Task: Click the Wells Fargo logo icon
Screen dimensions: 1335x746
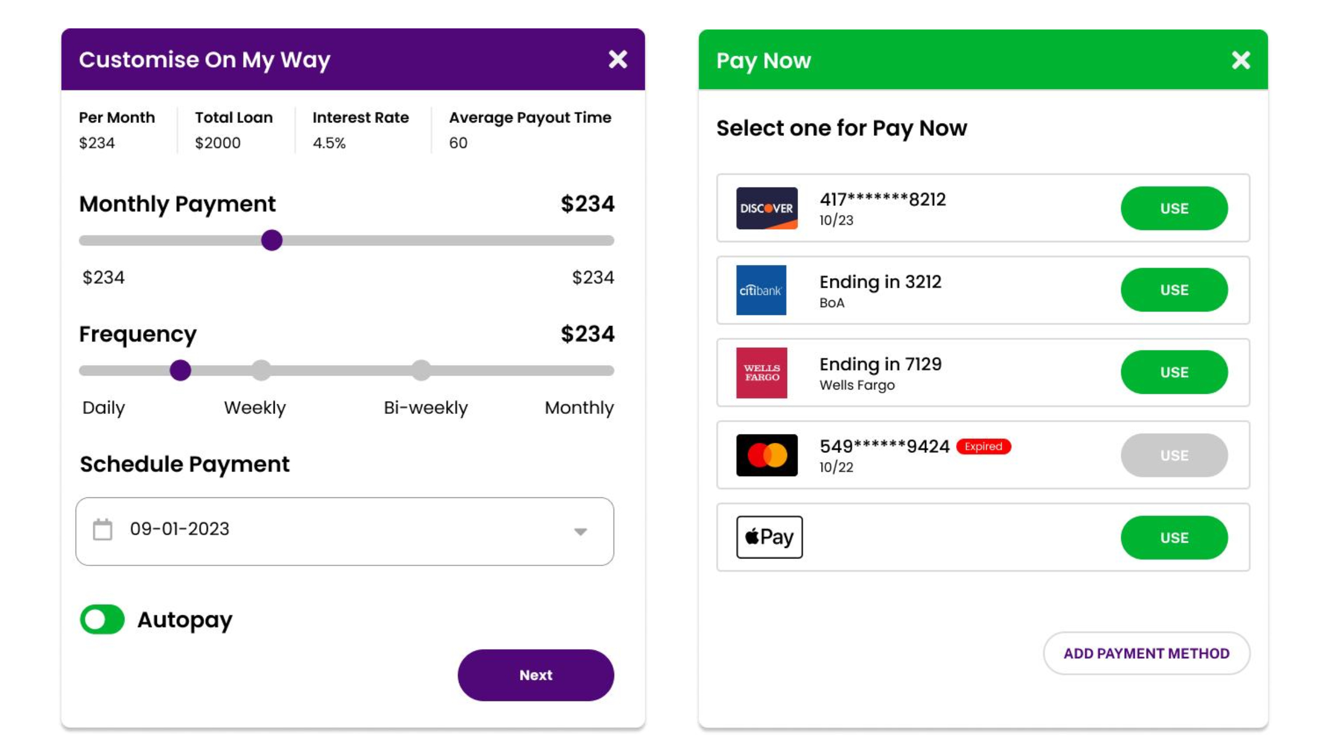Action: (762, 372)
